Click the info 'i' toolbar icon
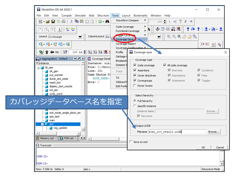 tap(60, 29)
